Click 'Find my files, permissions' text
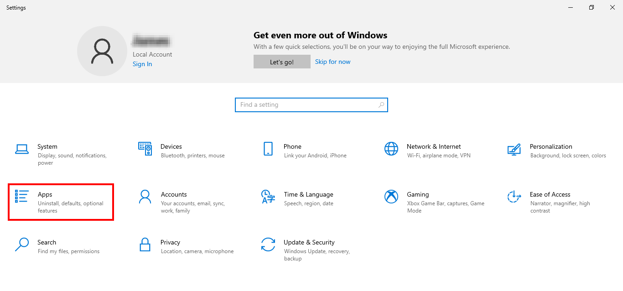The height and width of the screenshot is (291, 623). (69, 251)
